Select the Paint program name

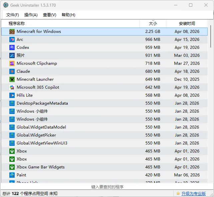(21, 175)
